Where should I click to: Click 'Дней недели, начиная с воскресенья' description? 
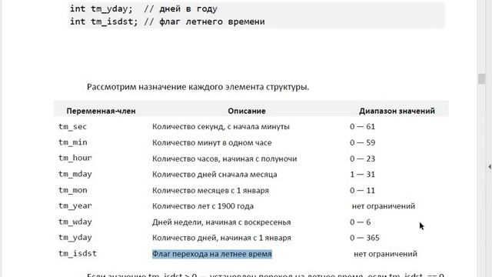221,222
